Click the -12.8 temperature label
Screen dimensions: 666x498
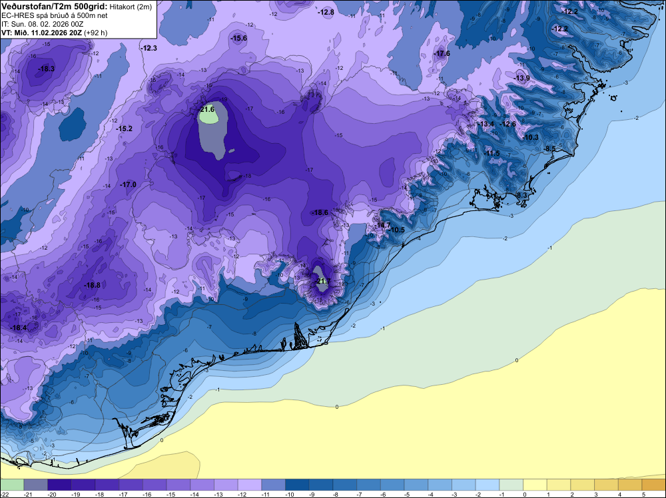point(326,12)
